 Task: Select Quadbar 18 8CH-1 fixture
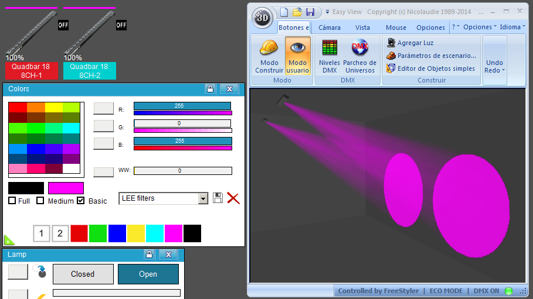coord(31,71)
